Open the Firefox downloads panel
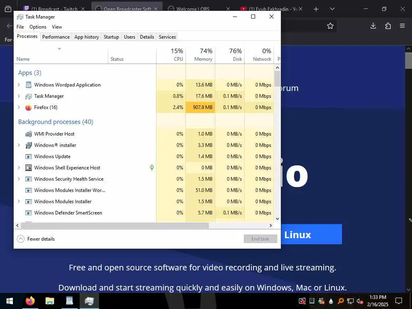Screen dimensions: 412x309 coord(373,26)
